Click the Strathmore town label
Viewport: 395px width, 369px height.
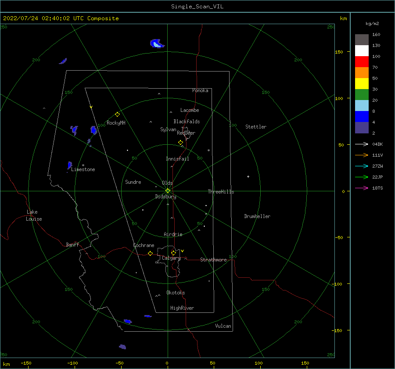[213, 260]
